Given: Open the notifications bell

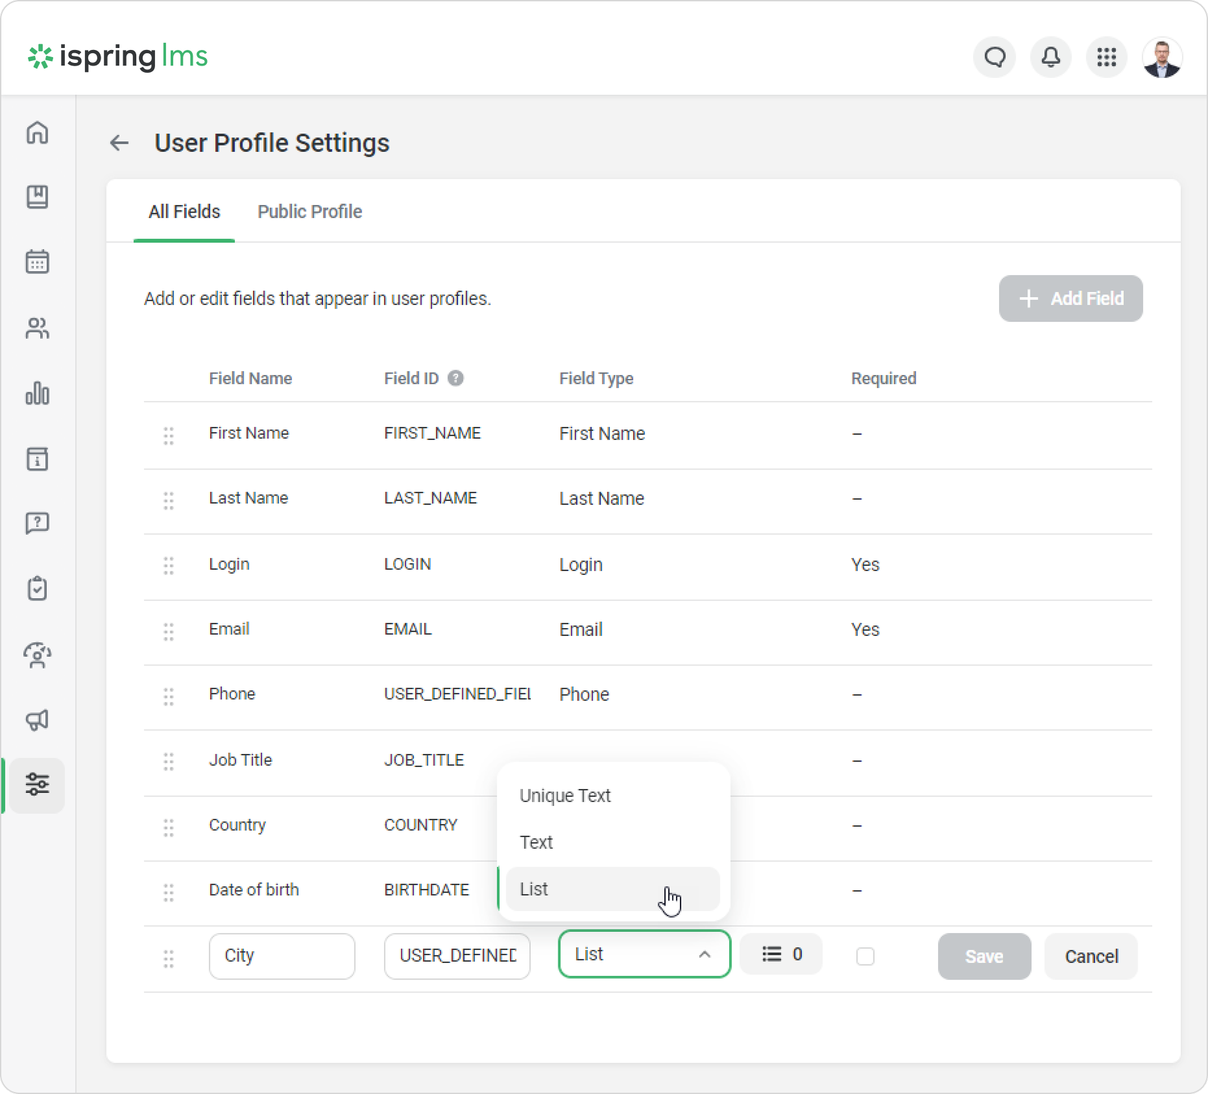Looking at the screenshot, I should click(x=1050, y=57).
